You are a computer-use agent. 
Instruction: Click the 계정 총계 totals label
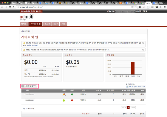pos(86,114)
